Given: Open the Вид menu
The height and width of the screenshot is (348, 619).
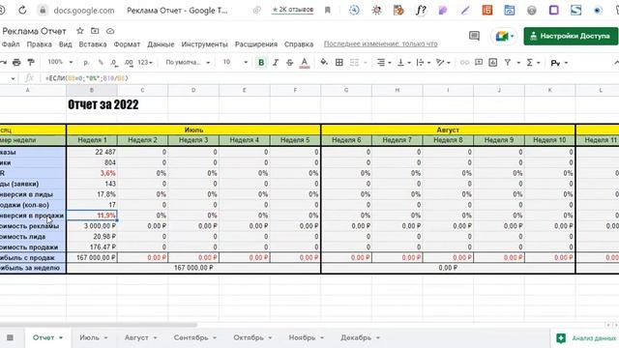Looking at the screenshot, I should pyautogui.click(x=66, y=44).
